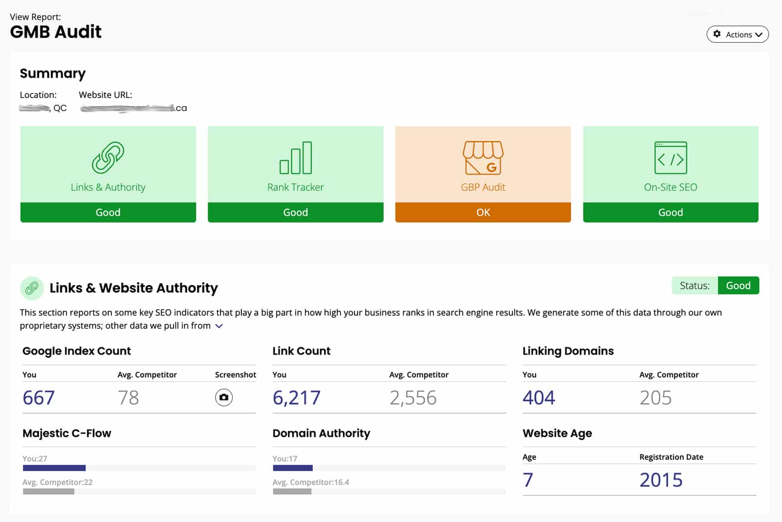This screenshot has height=522, width=782.
Task: Click the Link Count value 6,217
Action: point(297,398)
